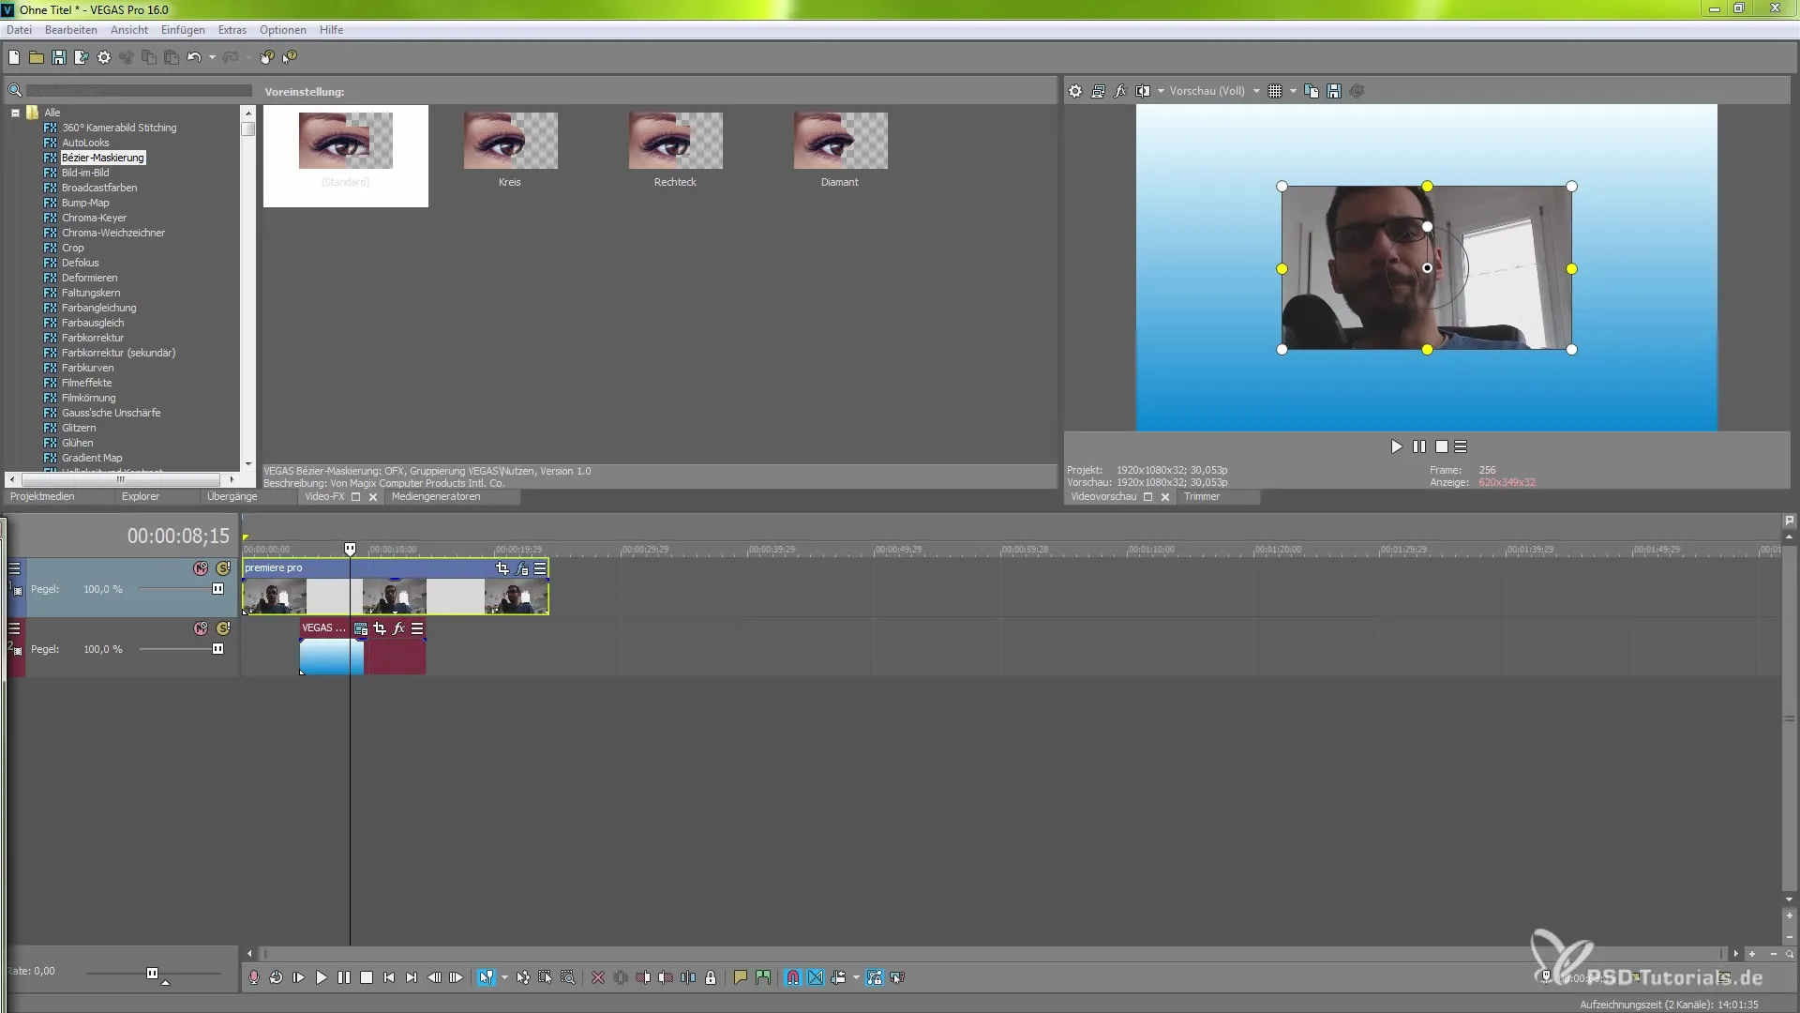Toggle lock envelopes to events icon
The height and width of the screenshot is (1013, 1800).
click(875, 977)
